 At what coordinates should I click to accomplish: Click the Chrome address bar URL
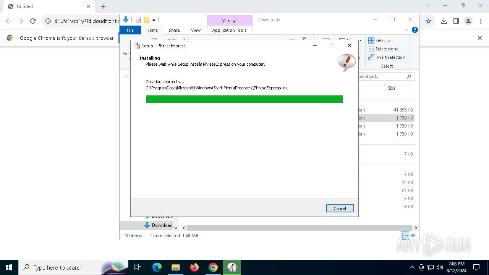(87, 21)
